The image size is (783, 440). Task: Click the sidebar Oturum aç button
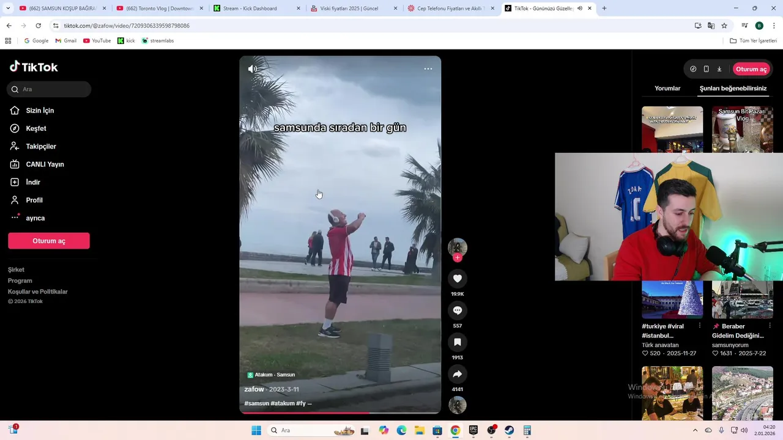(x=49, y=241)
